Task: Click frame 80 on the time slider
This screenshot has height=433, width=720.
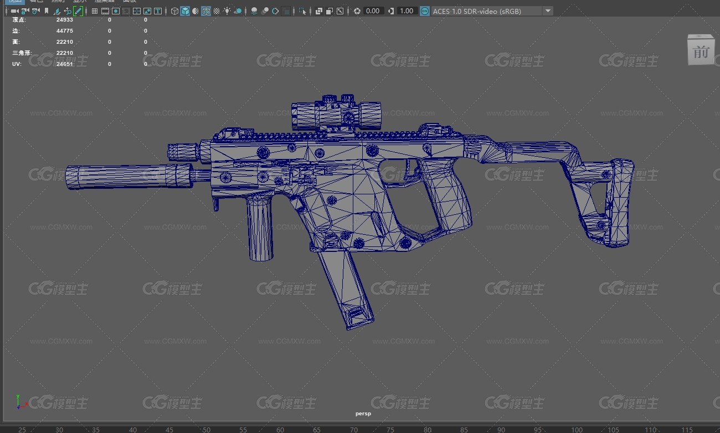Action: [x=428, y=429]
